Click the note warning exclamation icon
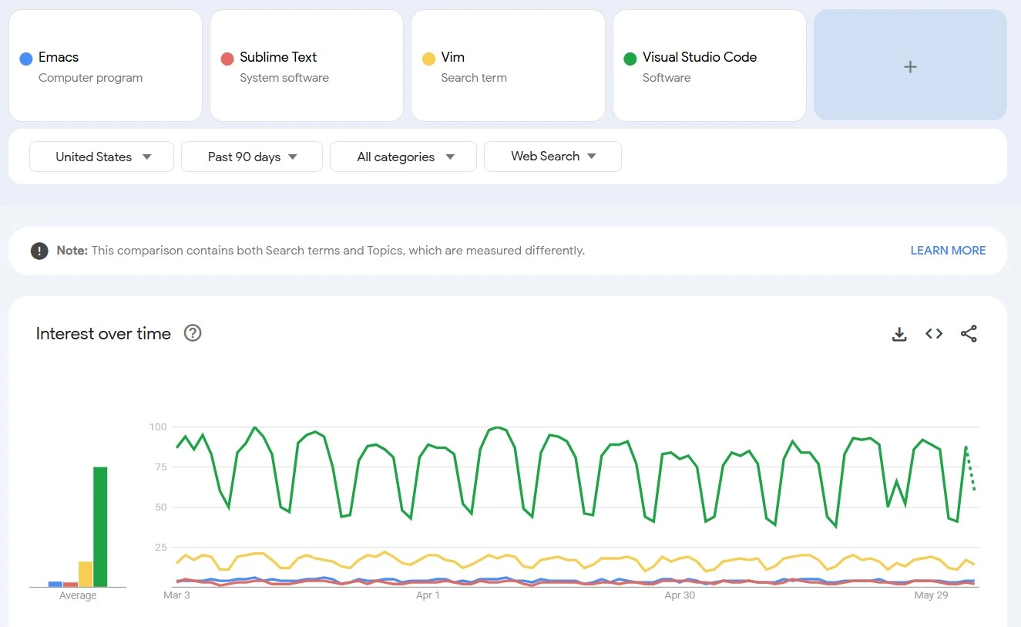Screen dimensions: 1021x627 (x=39, y=251)
